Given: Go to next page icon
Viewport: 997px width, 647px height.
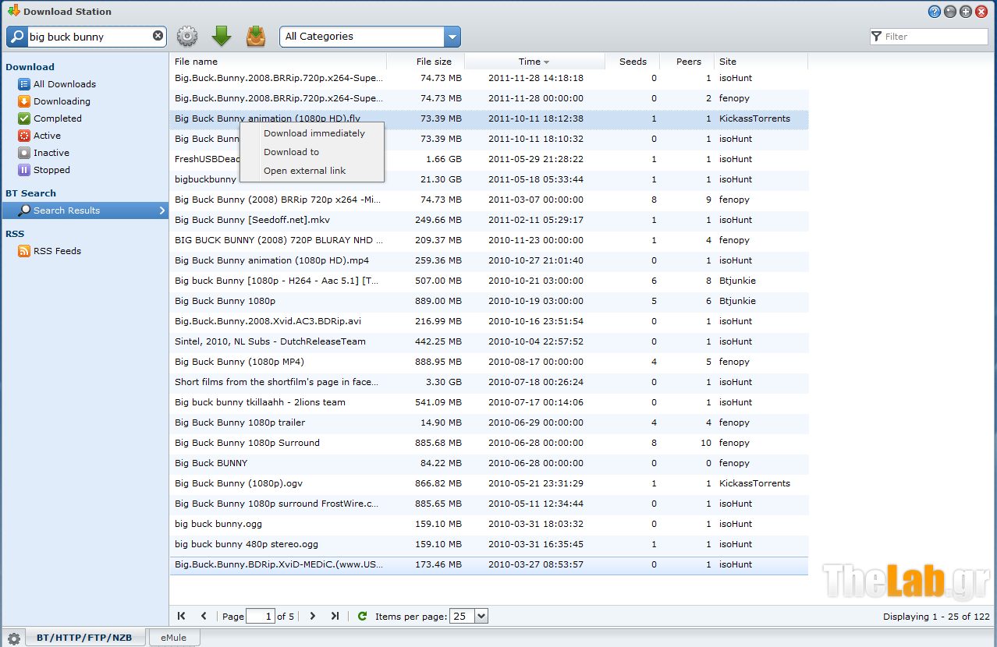Looking at the screenshot, I should click(312, 616).
